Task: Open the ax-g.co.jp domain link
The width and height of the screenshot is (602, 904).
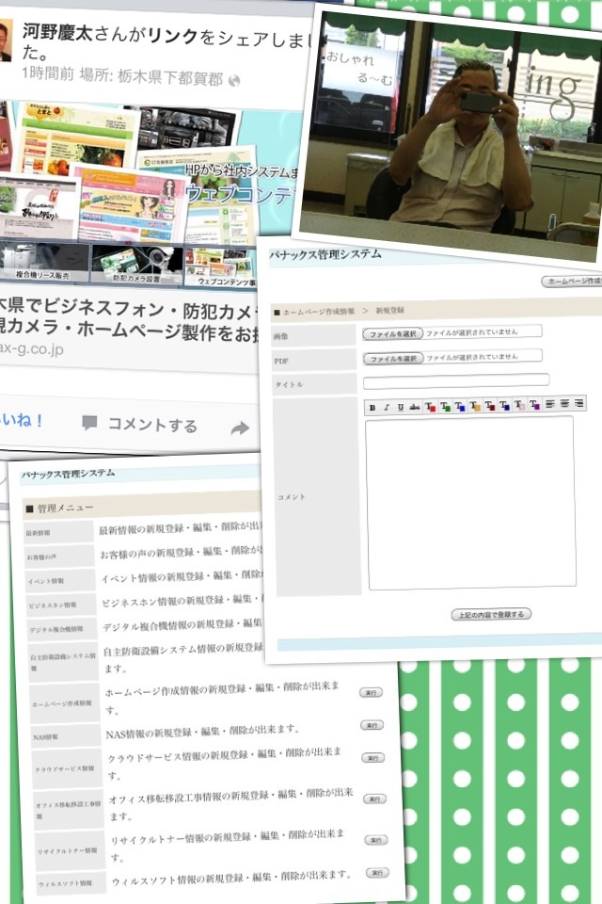Action: [32, 348]
